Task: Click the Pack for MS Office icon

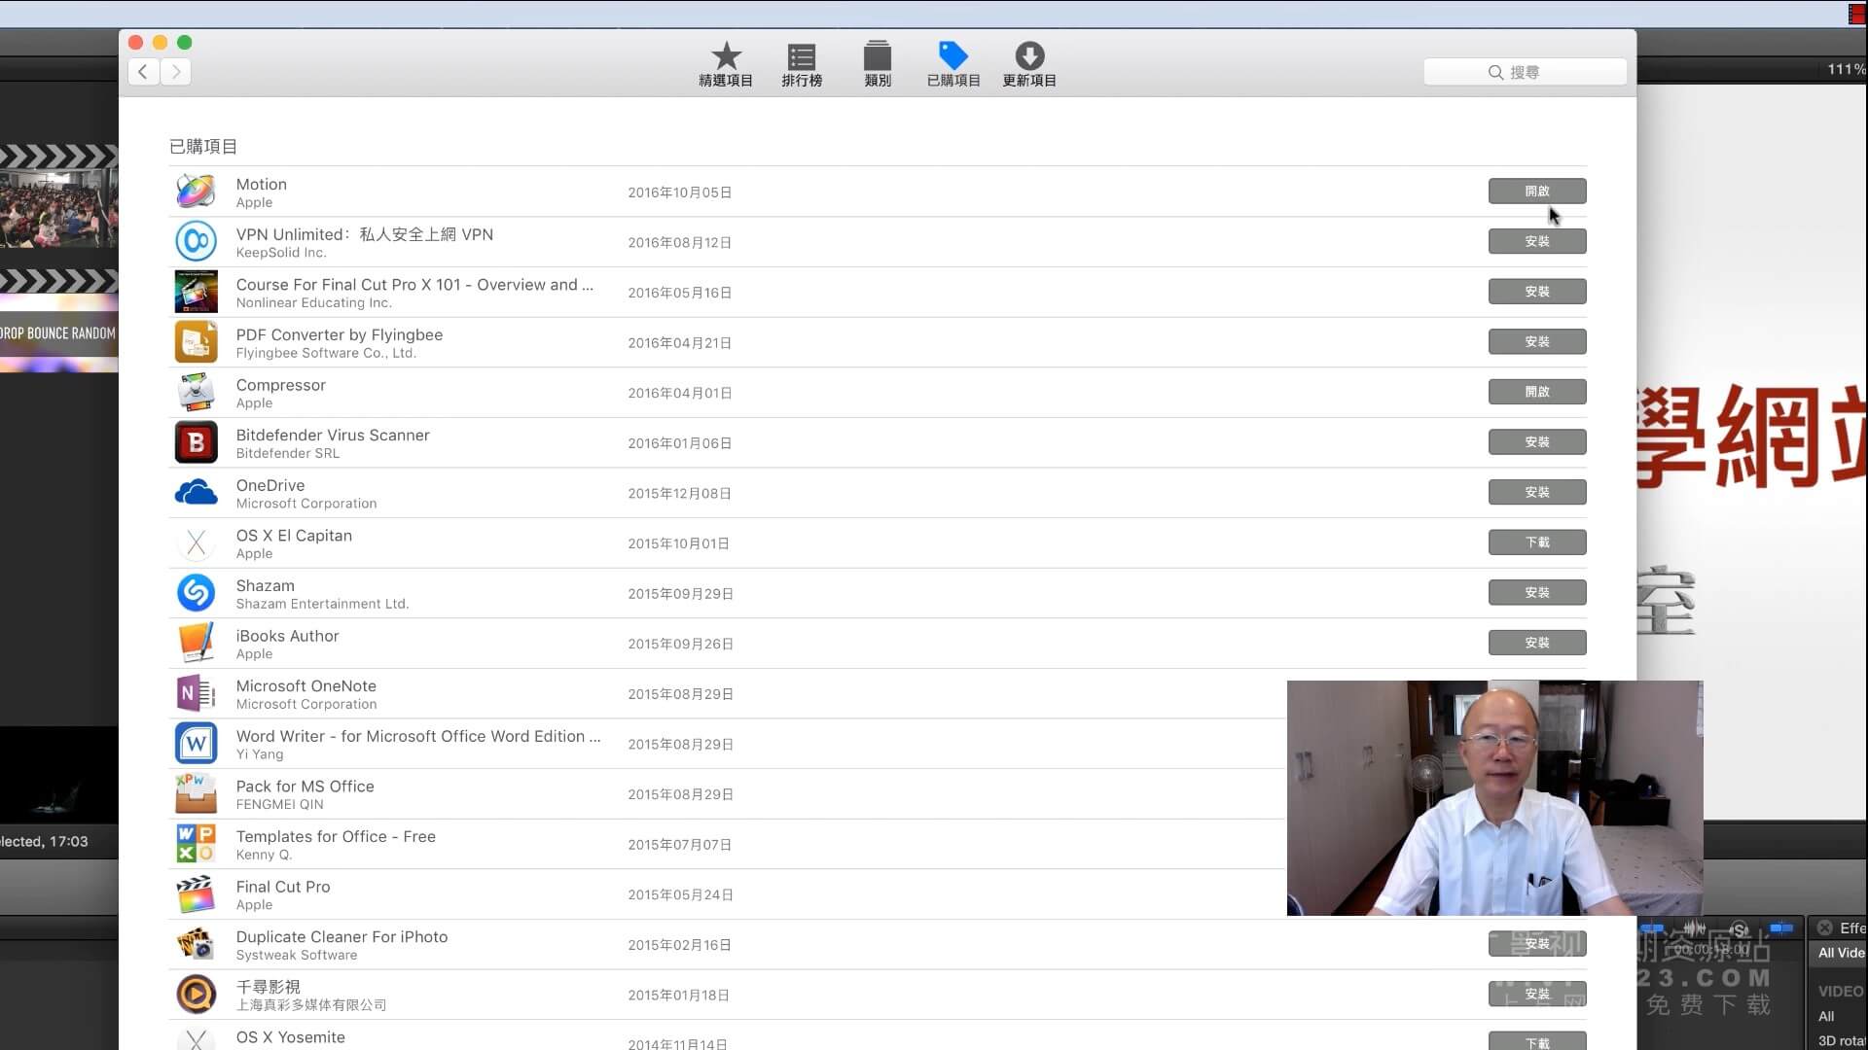Action: point(196,793)
